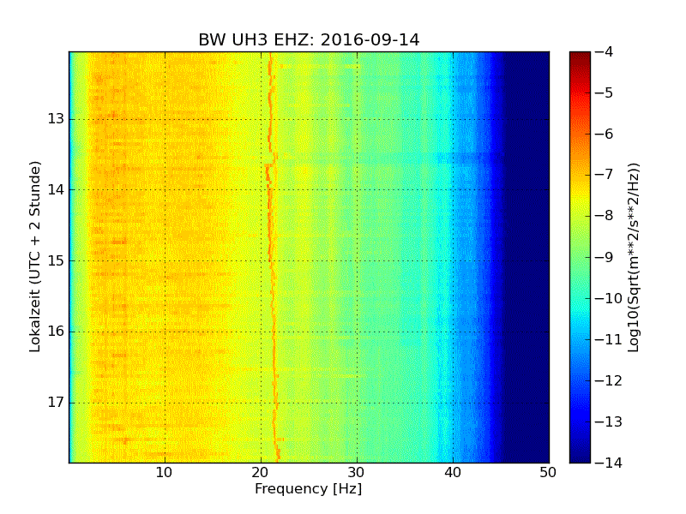This screenshot has width=686, height=514.
Task: Click the colorbar tick label −10
Action: (609, 298)
